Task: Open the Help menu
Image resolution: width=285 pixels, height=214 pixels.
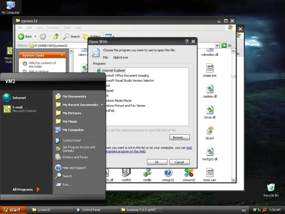Action: 78,28
